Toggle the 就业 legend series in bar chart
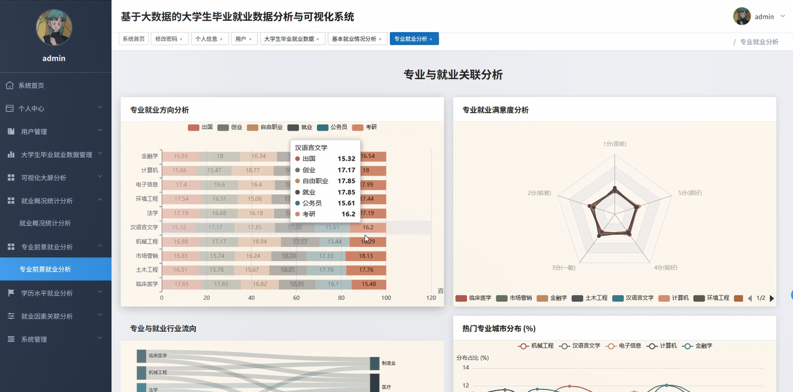Viewport: 793px width, 392px height. [x=299, y=127]
